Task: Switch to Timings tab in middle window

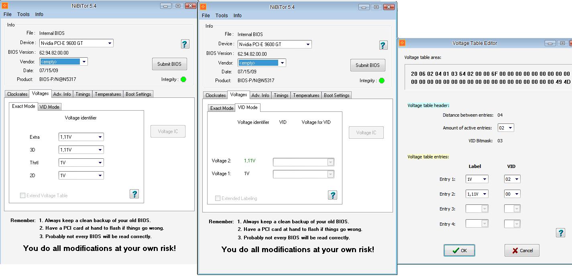Action: coord(281,95)
